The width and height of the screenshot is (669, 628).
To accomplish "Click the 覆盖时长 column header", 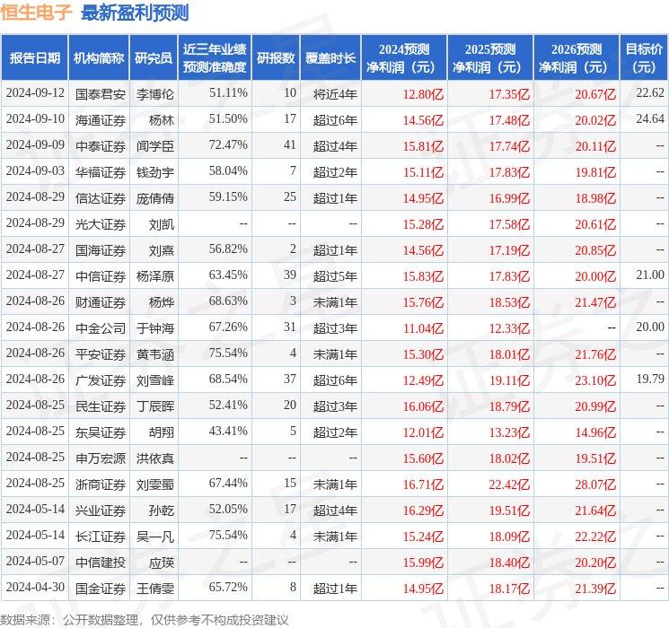I will (x=330, y=58).
